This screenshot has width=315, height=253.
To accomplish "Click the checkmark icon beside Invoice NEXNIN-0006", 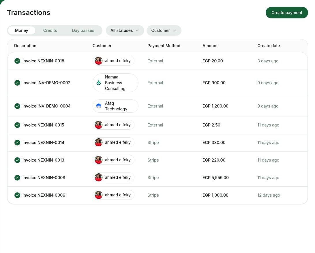I will (x=17, y=195).
